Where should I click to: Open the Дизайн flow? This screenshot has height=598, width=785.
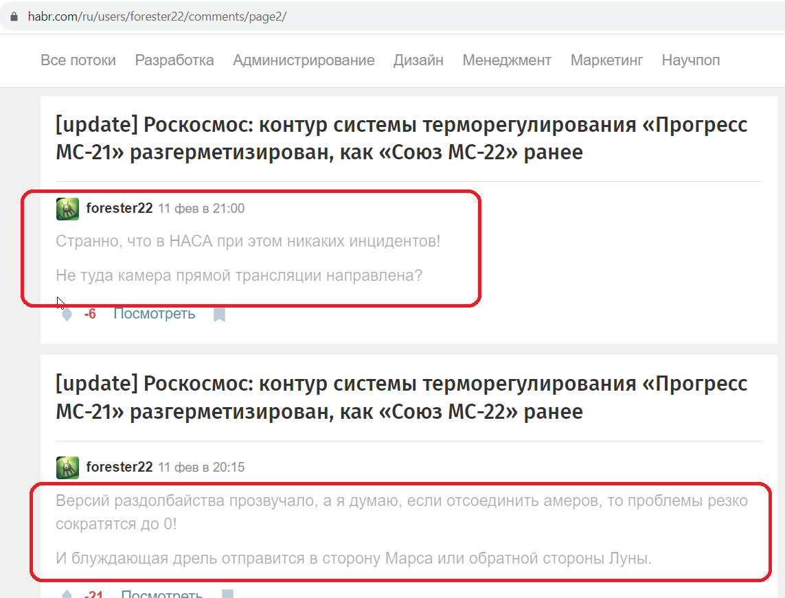click(418, 60)
